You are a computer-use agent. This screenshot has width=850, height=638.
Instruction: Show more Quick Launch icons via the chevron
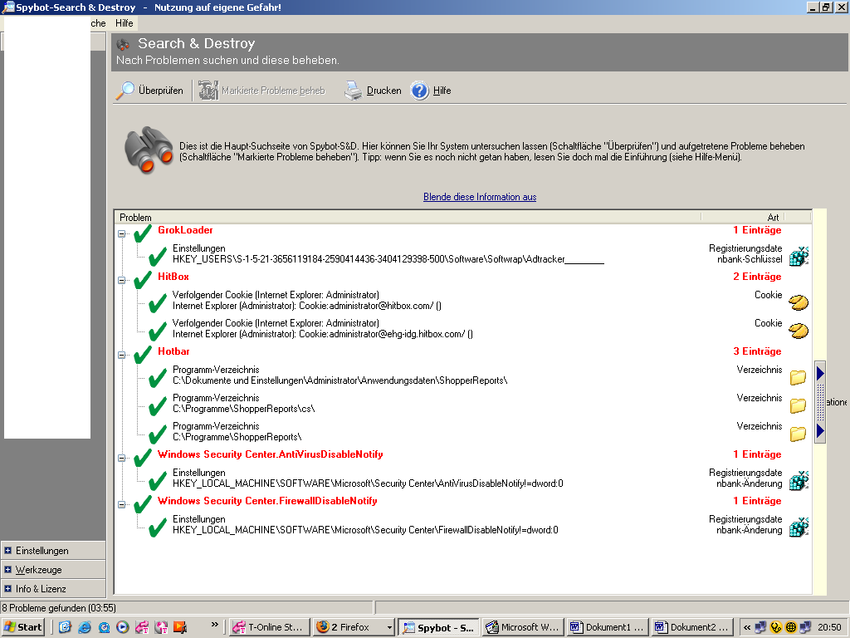(215, 625)
